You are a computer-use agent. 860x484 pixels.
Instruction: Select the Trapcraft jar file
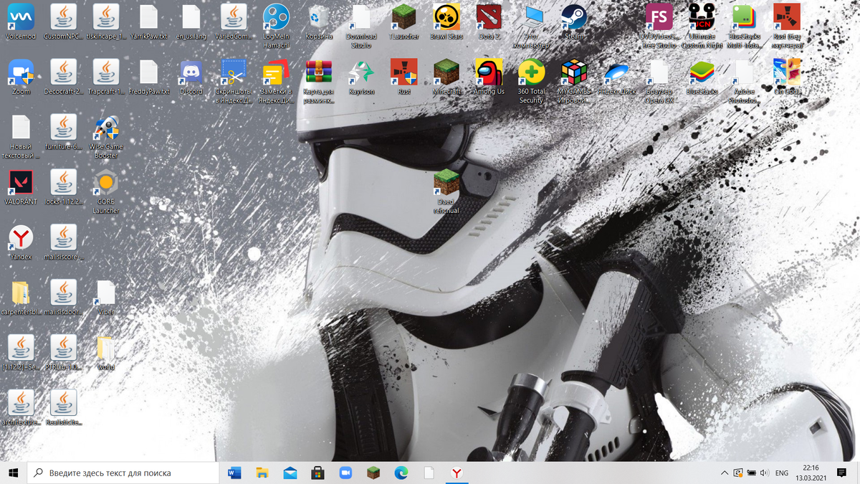(106, 77)
